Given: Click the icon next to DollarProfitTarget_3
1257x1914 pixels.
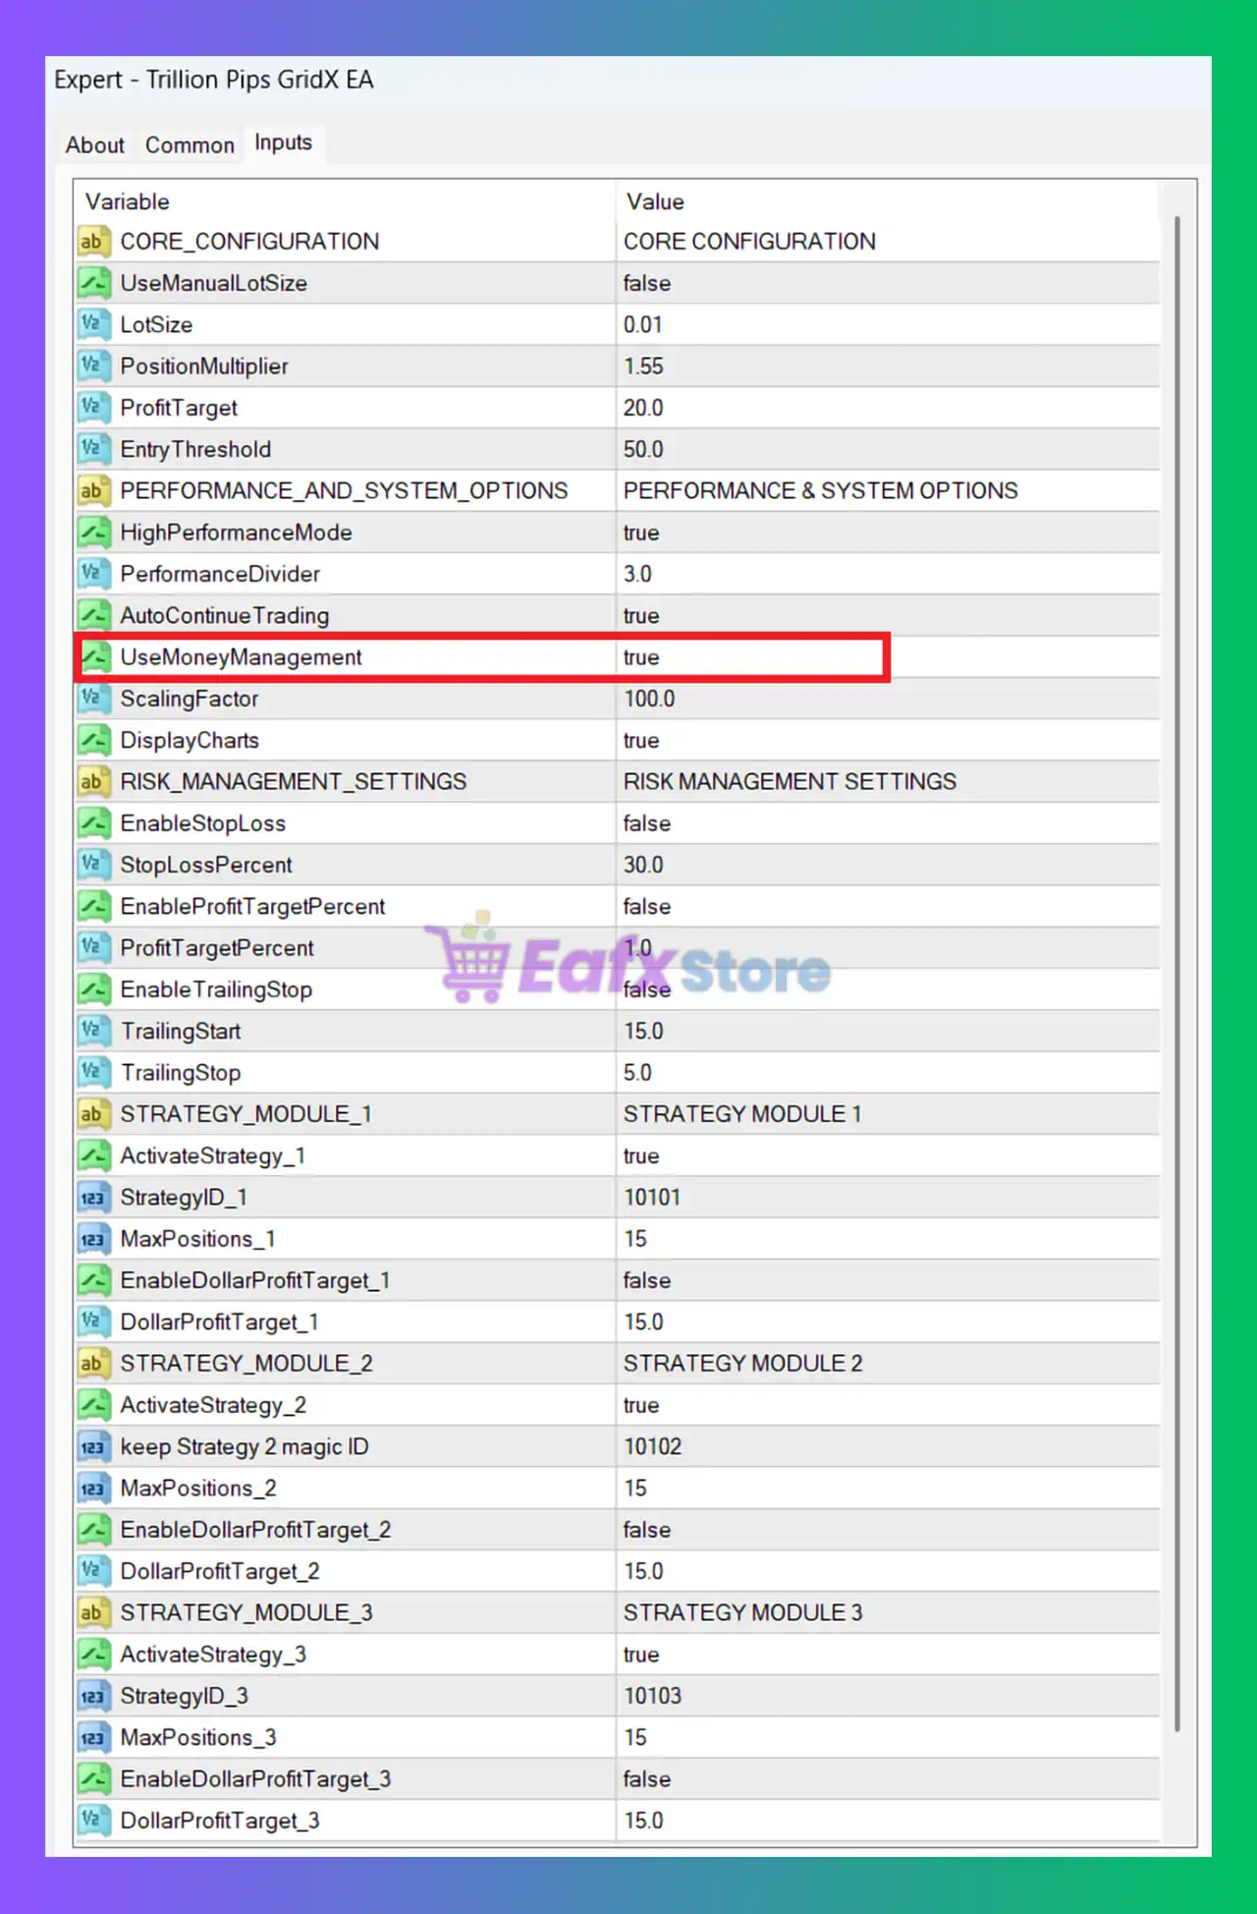Looking at the screenshot, I should point(93,1821).
